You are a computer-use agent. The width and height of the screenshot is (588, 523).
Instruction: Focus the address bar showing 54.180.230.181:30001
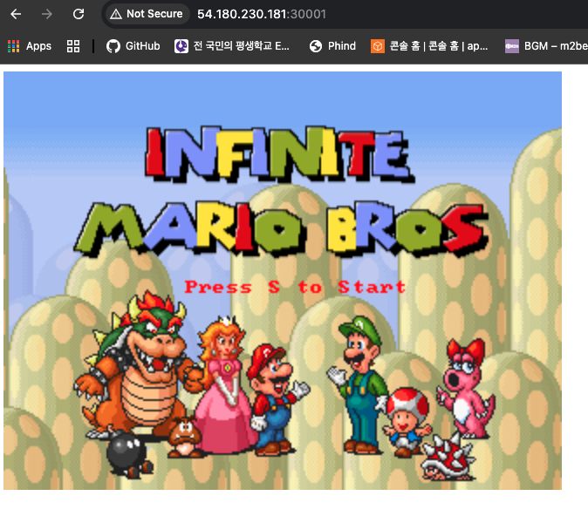point(262,14)
